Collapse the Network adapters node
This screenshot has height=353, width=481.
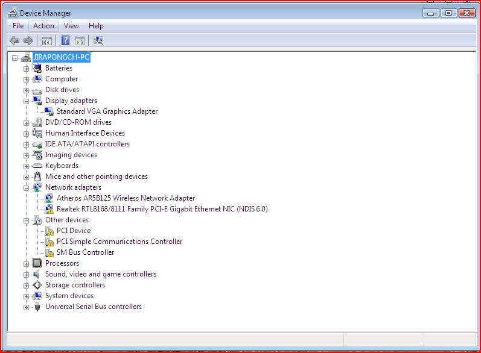26,188
